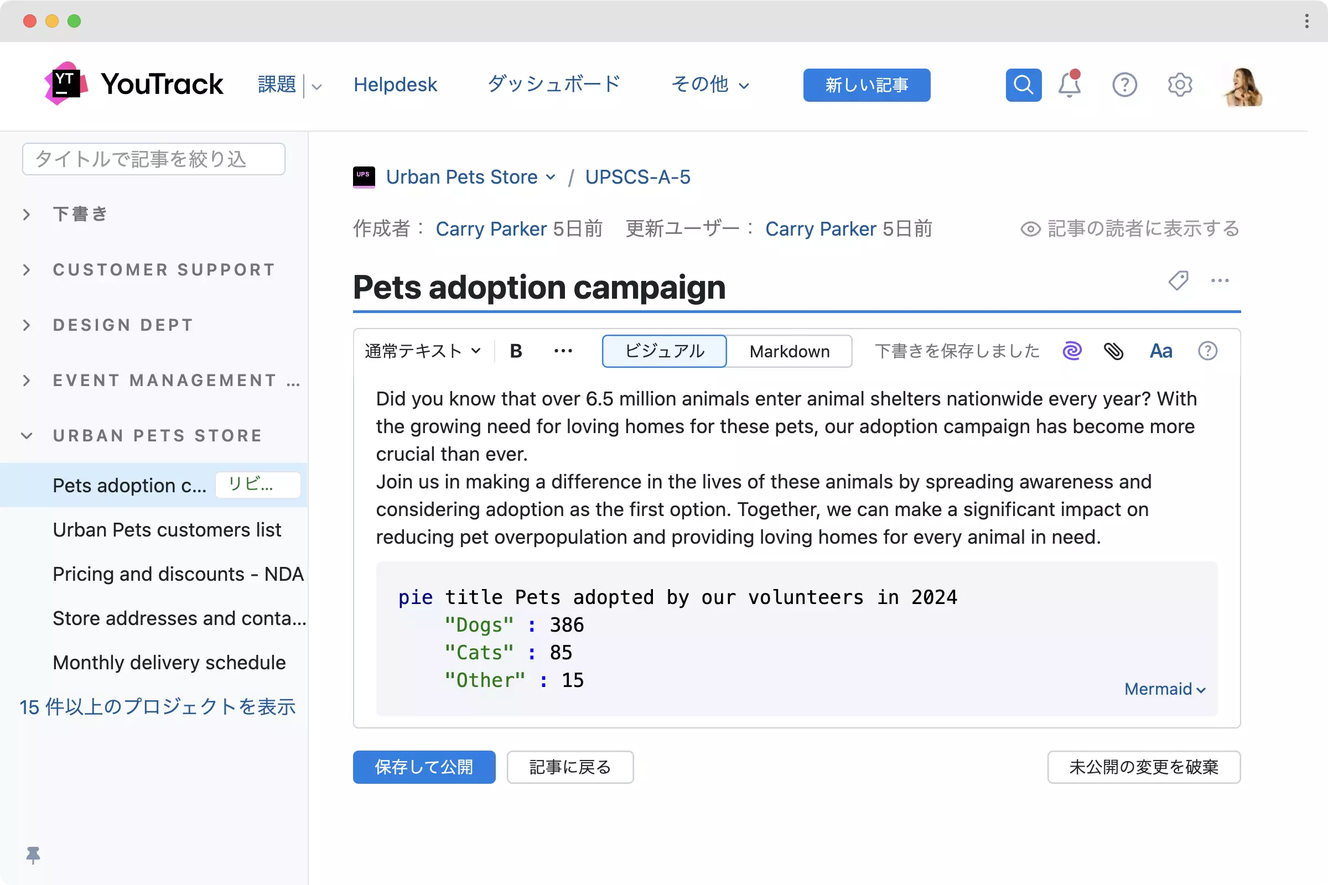The image size is (1328, 885).
Task: Click the article title filter field
Action: [154, 159]
